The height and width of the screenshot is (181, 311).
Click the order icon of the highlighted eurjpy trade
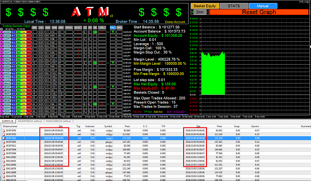[x=3, y=138]
